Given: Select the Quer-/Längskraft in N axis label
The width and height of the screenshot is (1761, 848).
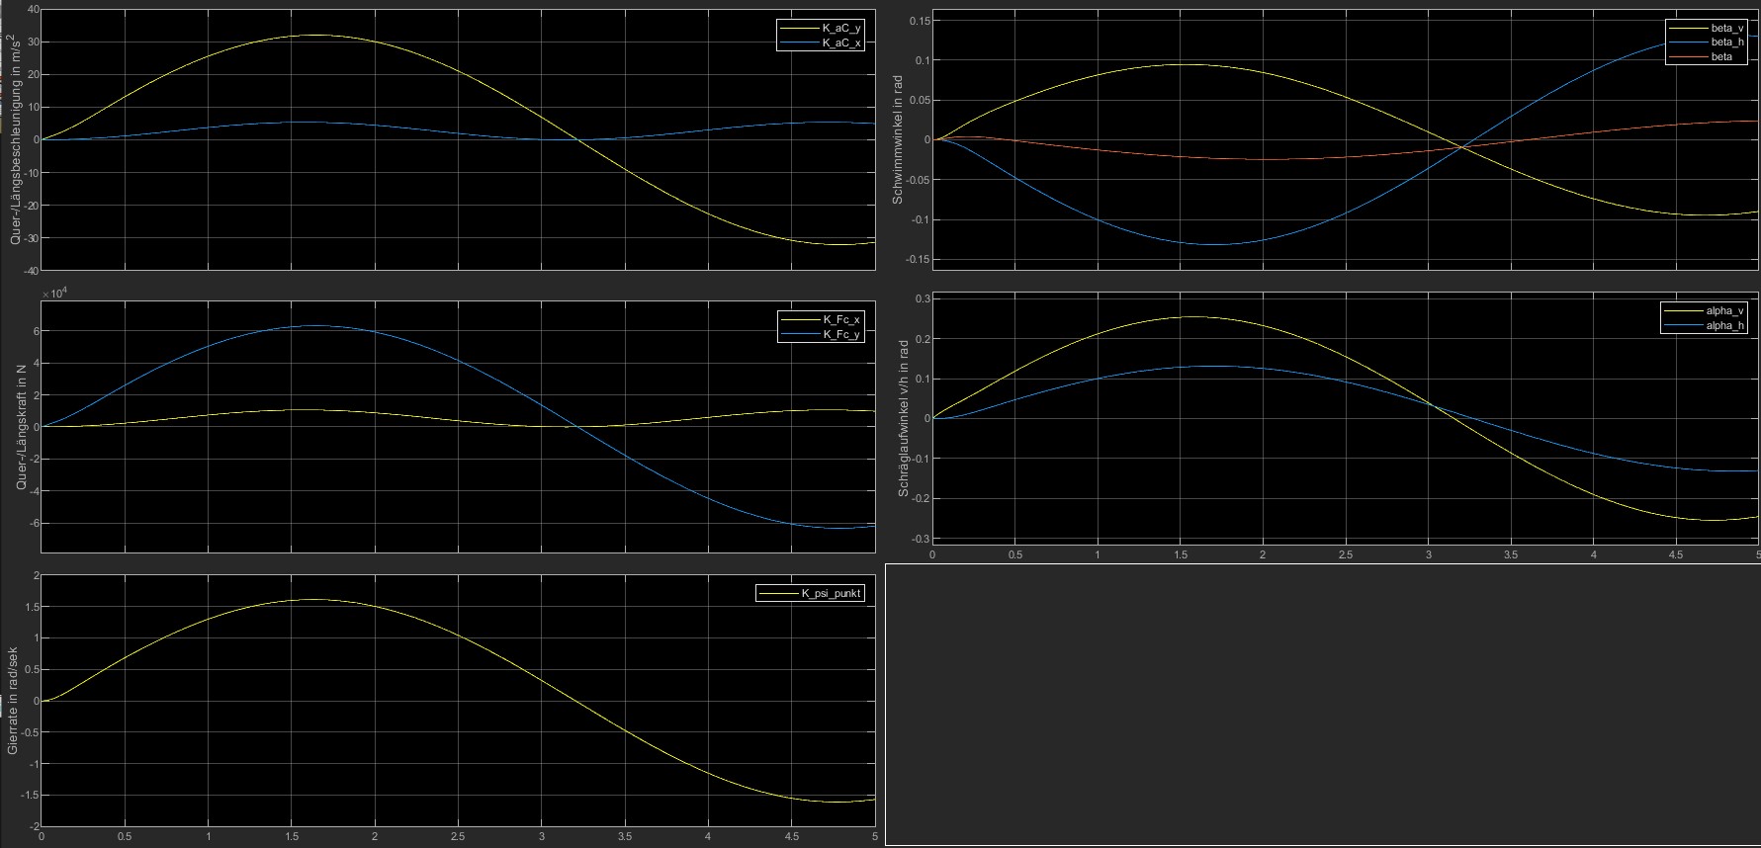Looking at the screenshot, I should [20, 427].
